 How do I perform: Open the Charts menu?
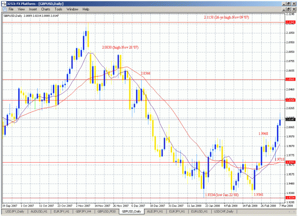tap(46, 9)
